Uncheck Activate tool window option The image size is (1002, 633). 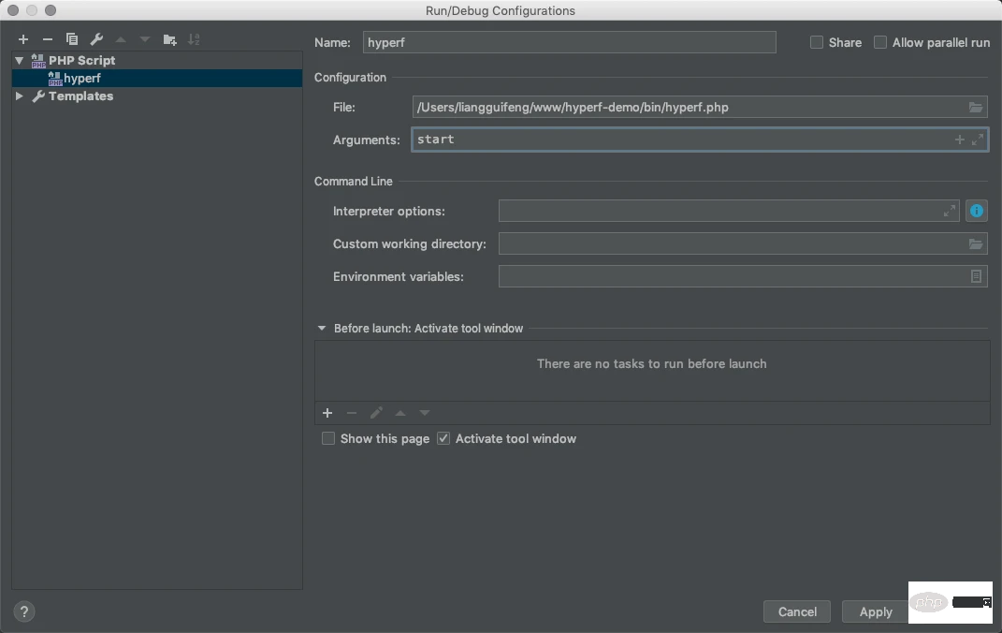pos(443,438)
